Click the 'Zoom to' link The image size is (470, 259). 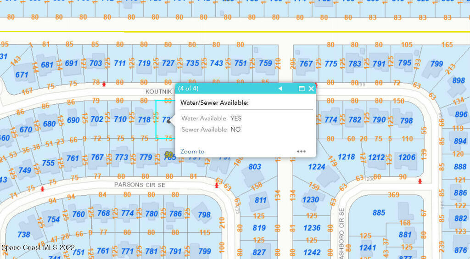click(192, 152)
